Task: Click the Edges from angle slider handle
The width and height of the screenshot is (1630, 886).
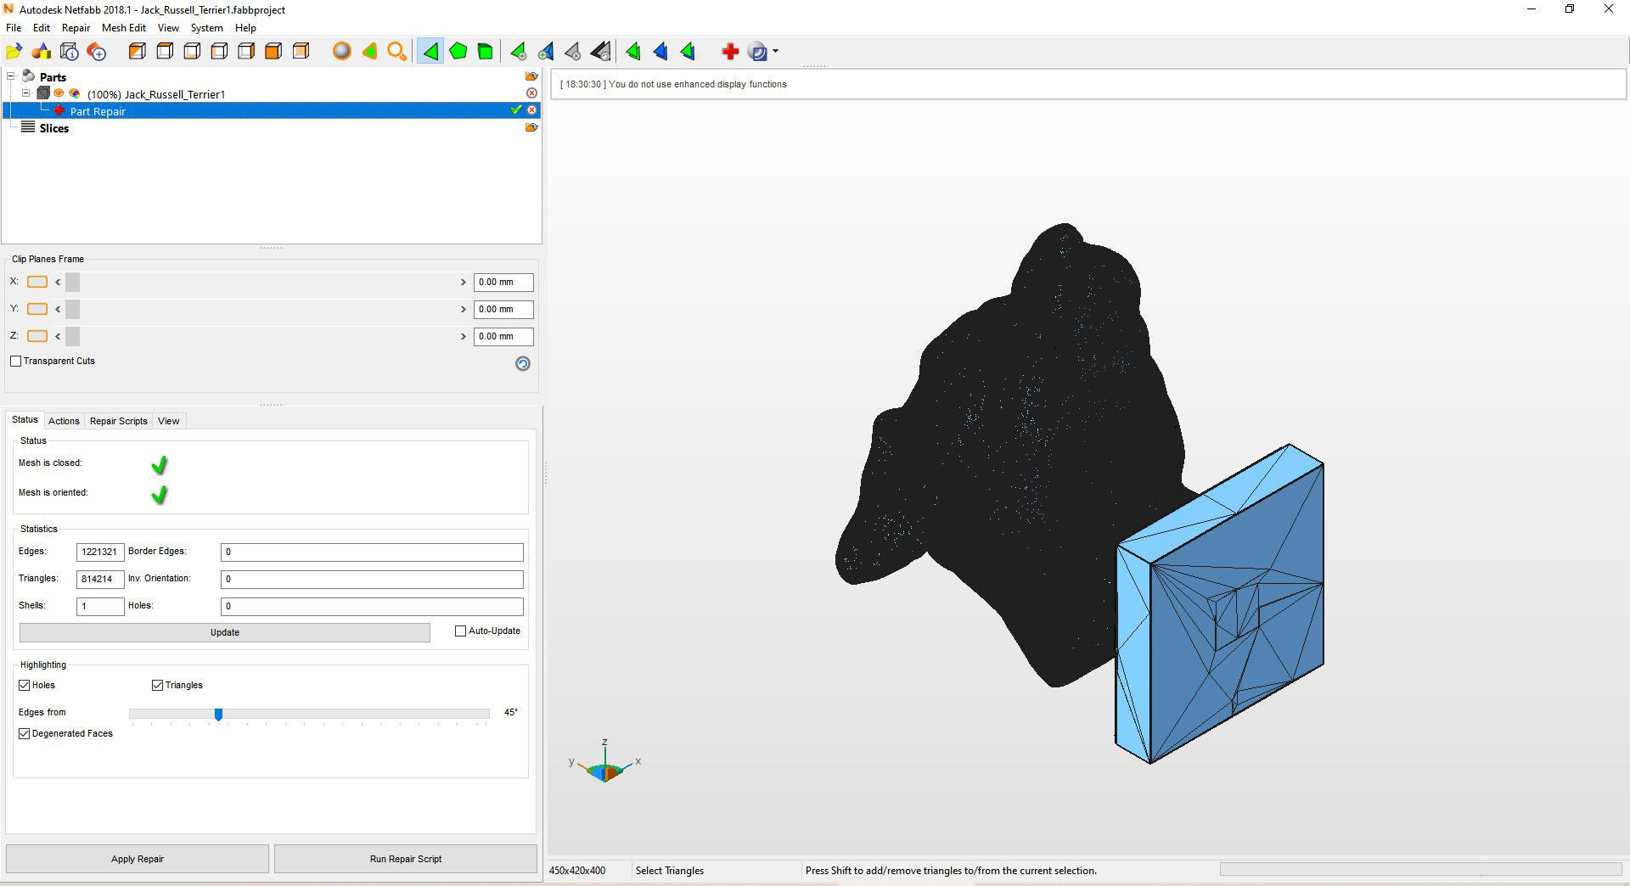Action: [x=218, y=715]
